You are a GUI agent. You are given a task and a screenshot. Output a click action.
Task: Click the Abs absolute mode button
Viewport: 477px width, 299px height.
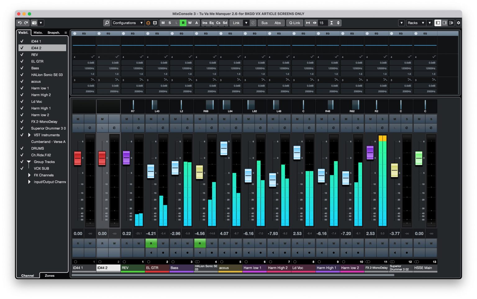pyautogui.click(x=278, y=23)
